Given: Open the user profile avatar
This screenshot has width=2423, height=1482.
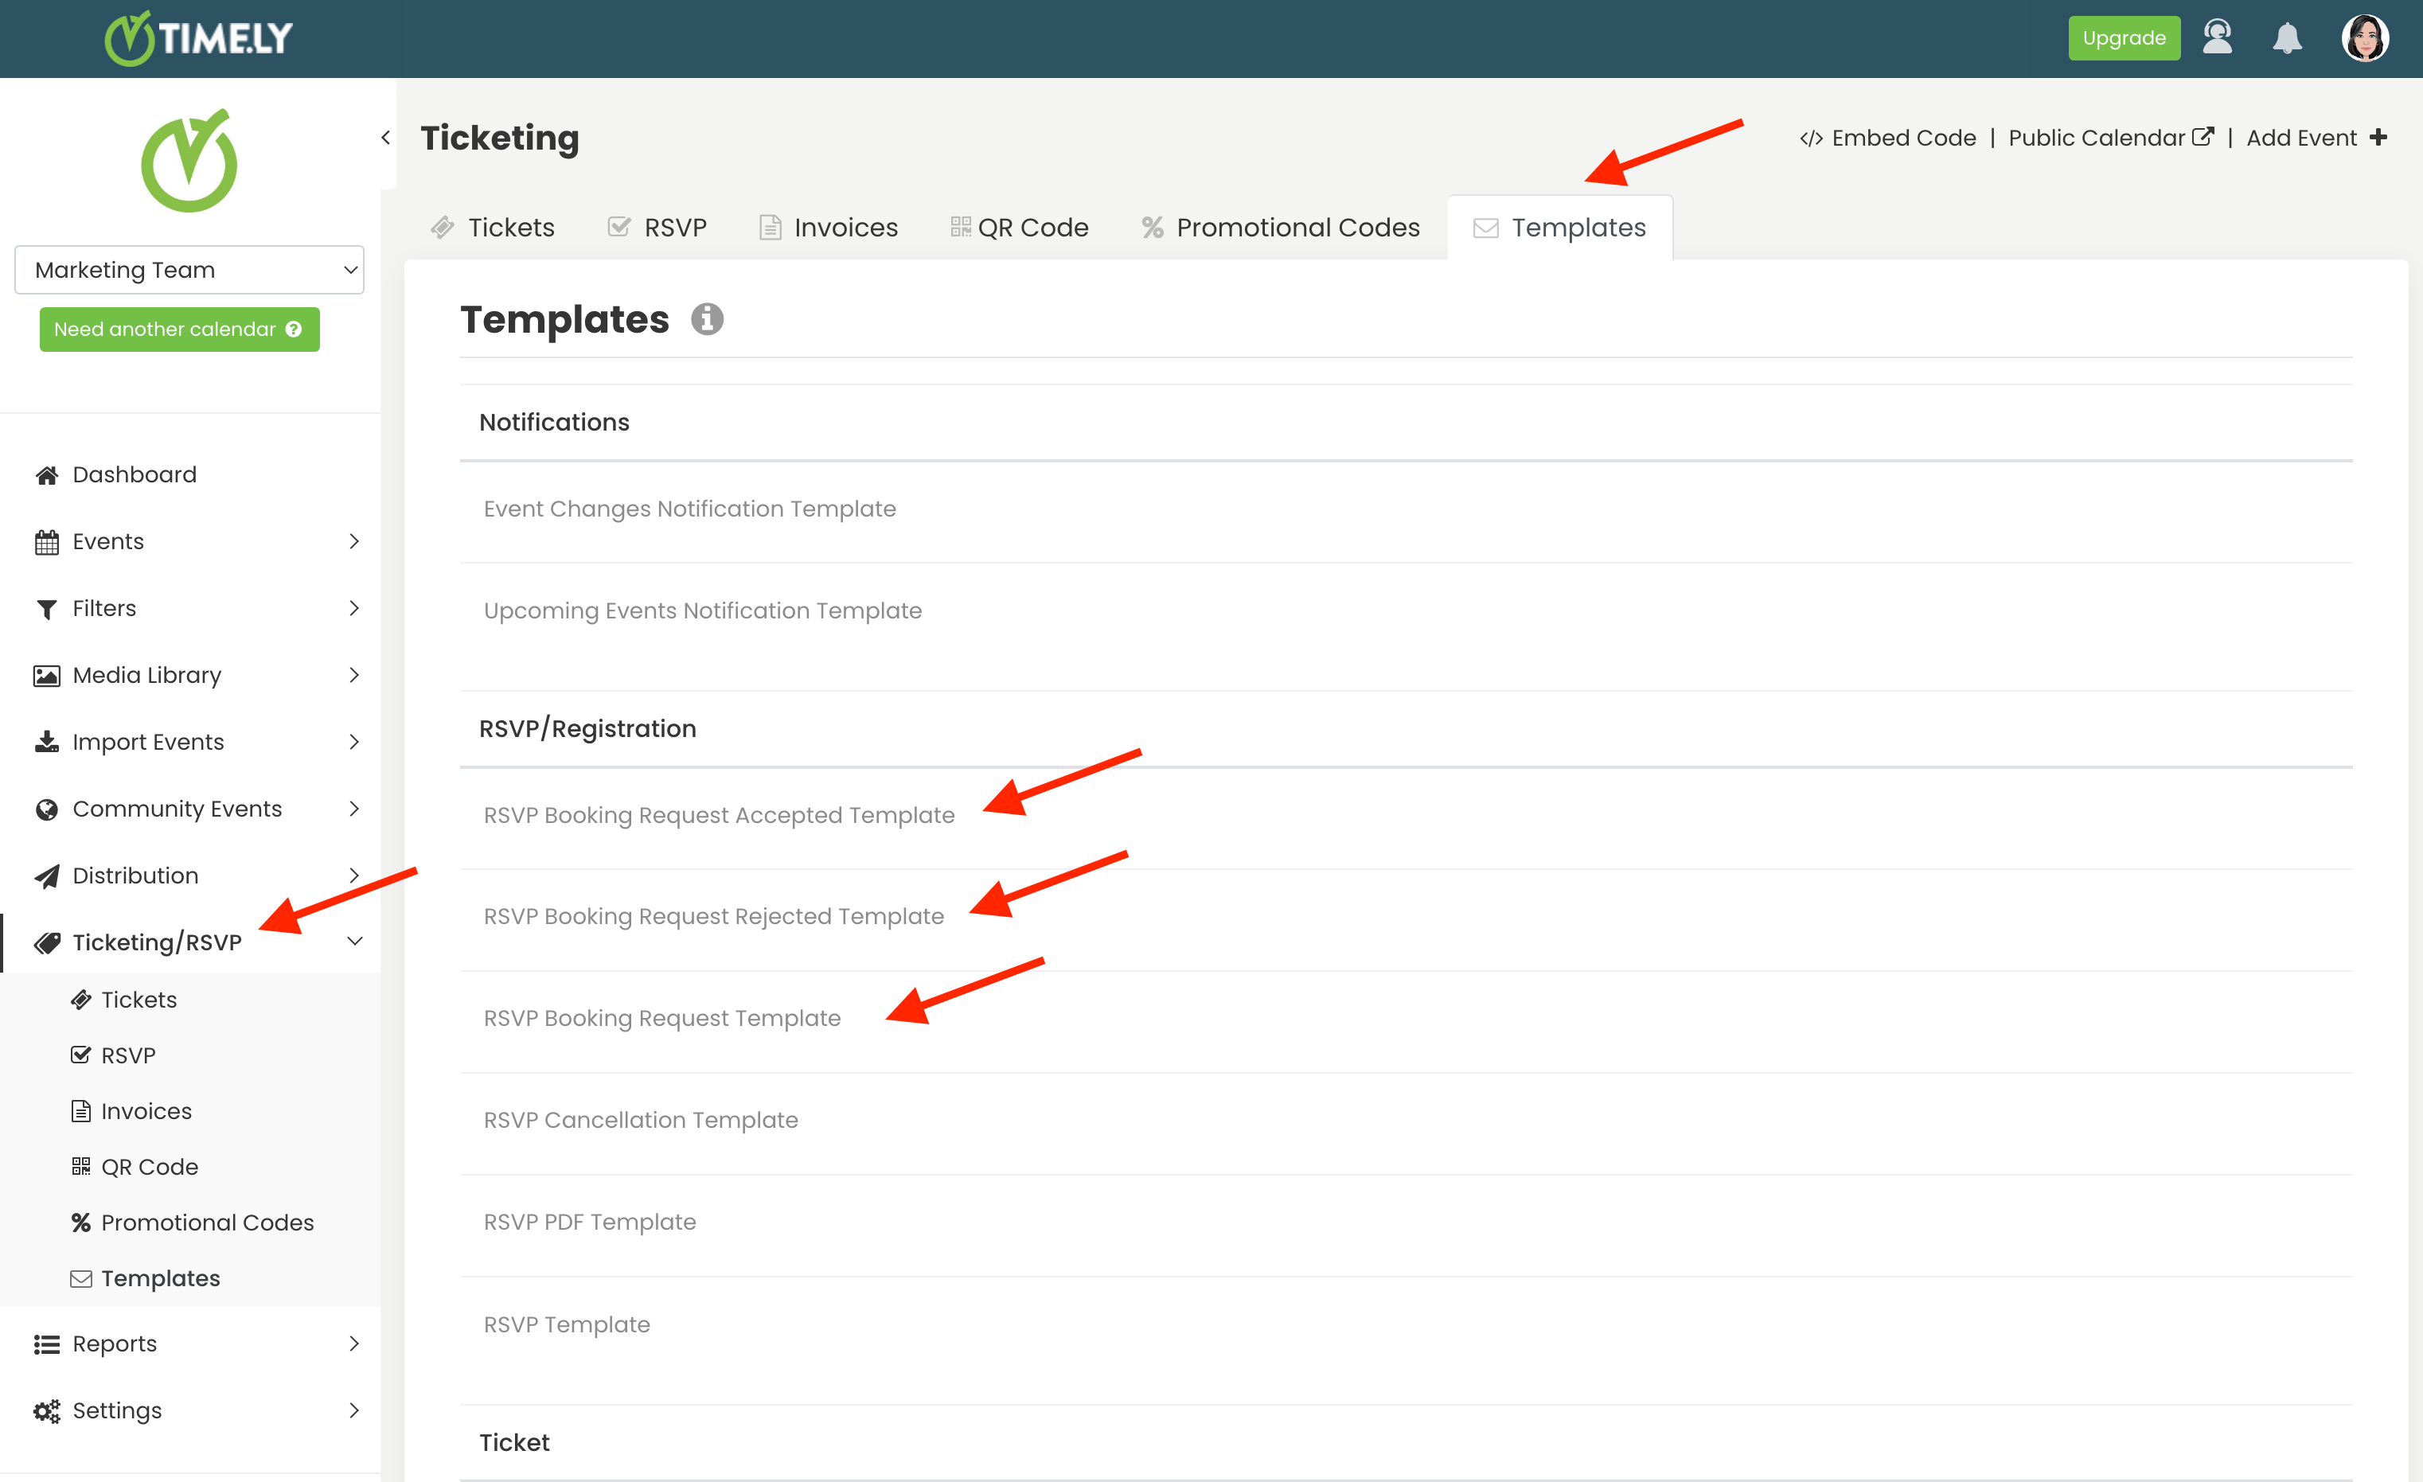Looking at the screenshot, I should pyautogui.click(x=2364, y=38).
